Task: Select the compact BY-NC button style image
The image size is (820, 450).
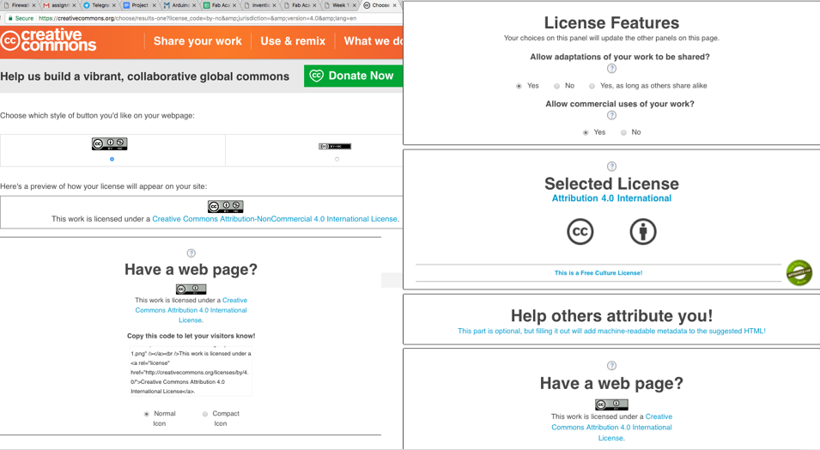Action: click(335, 147)
